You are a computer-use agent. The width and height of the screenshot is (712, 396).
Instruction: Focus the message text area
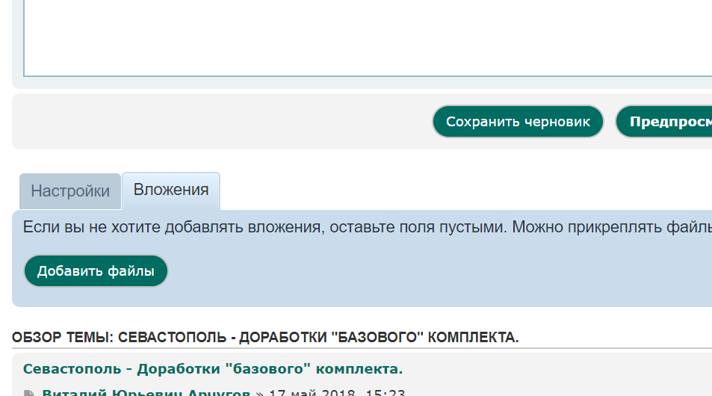(366, 37)
